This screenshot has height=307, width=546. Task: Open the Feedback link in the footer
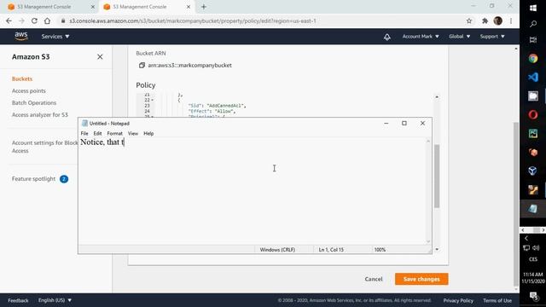pyautogui.click(x=18, y=300)
